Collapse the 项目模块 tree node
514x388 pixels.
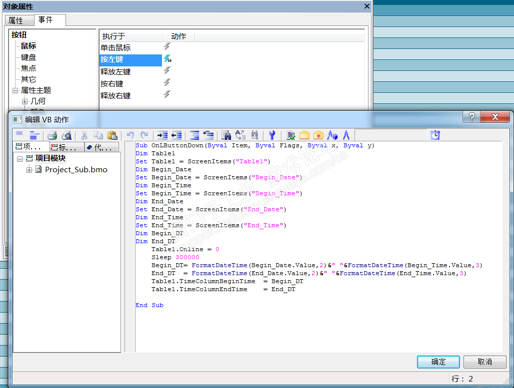coord(19,158)
